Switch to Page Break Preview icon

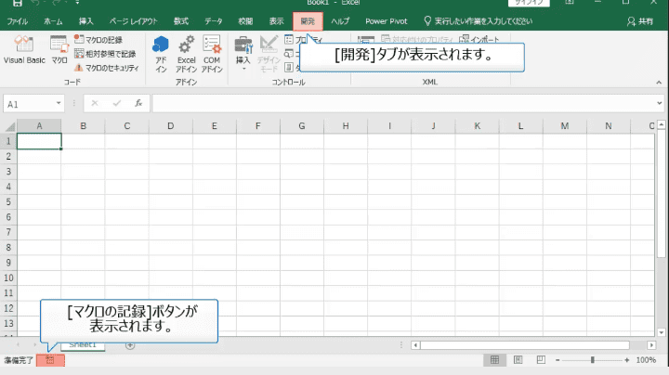pyautogui.click(x=541, y=360)
